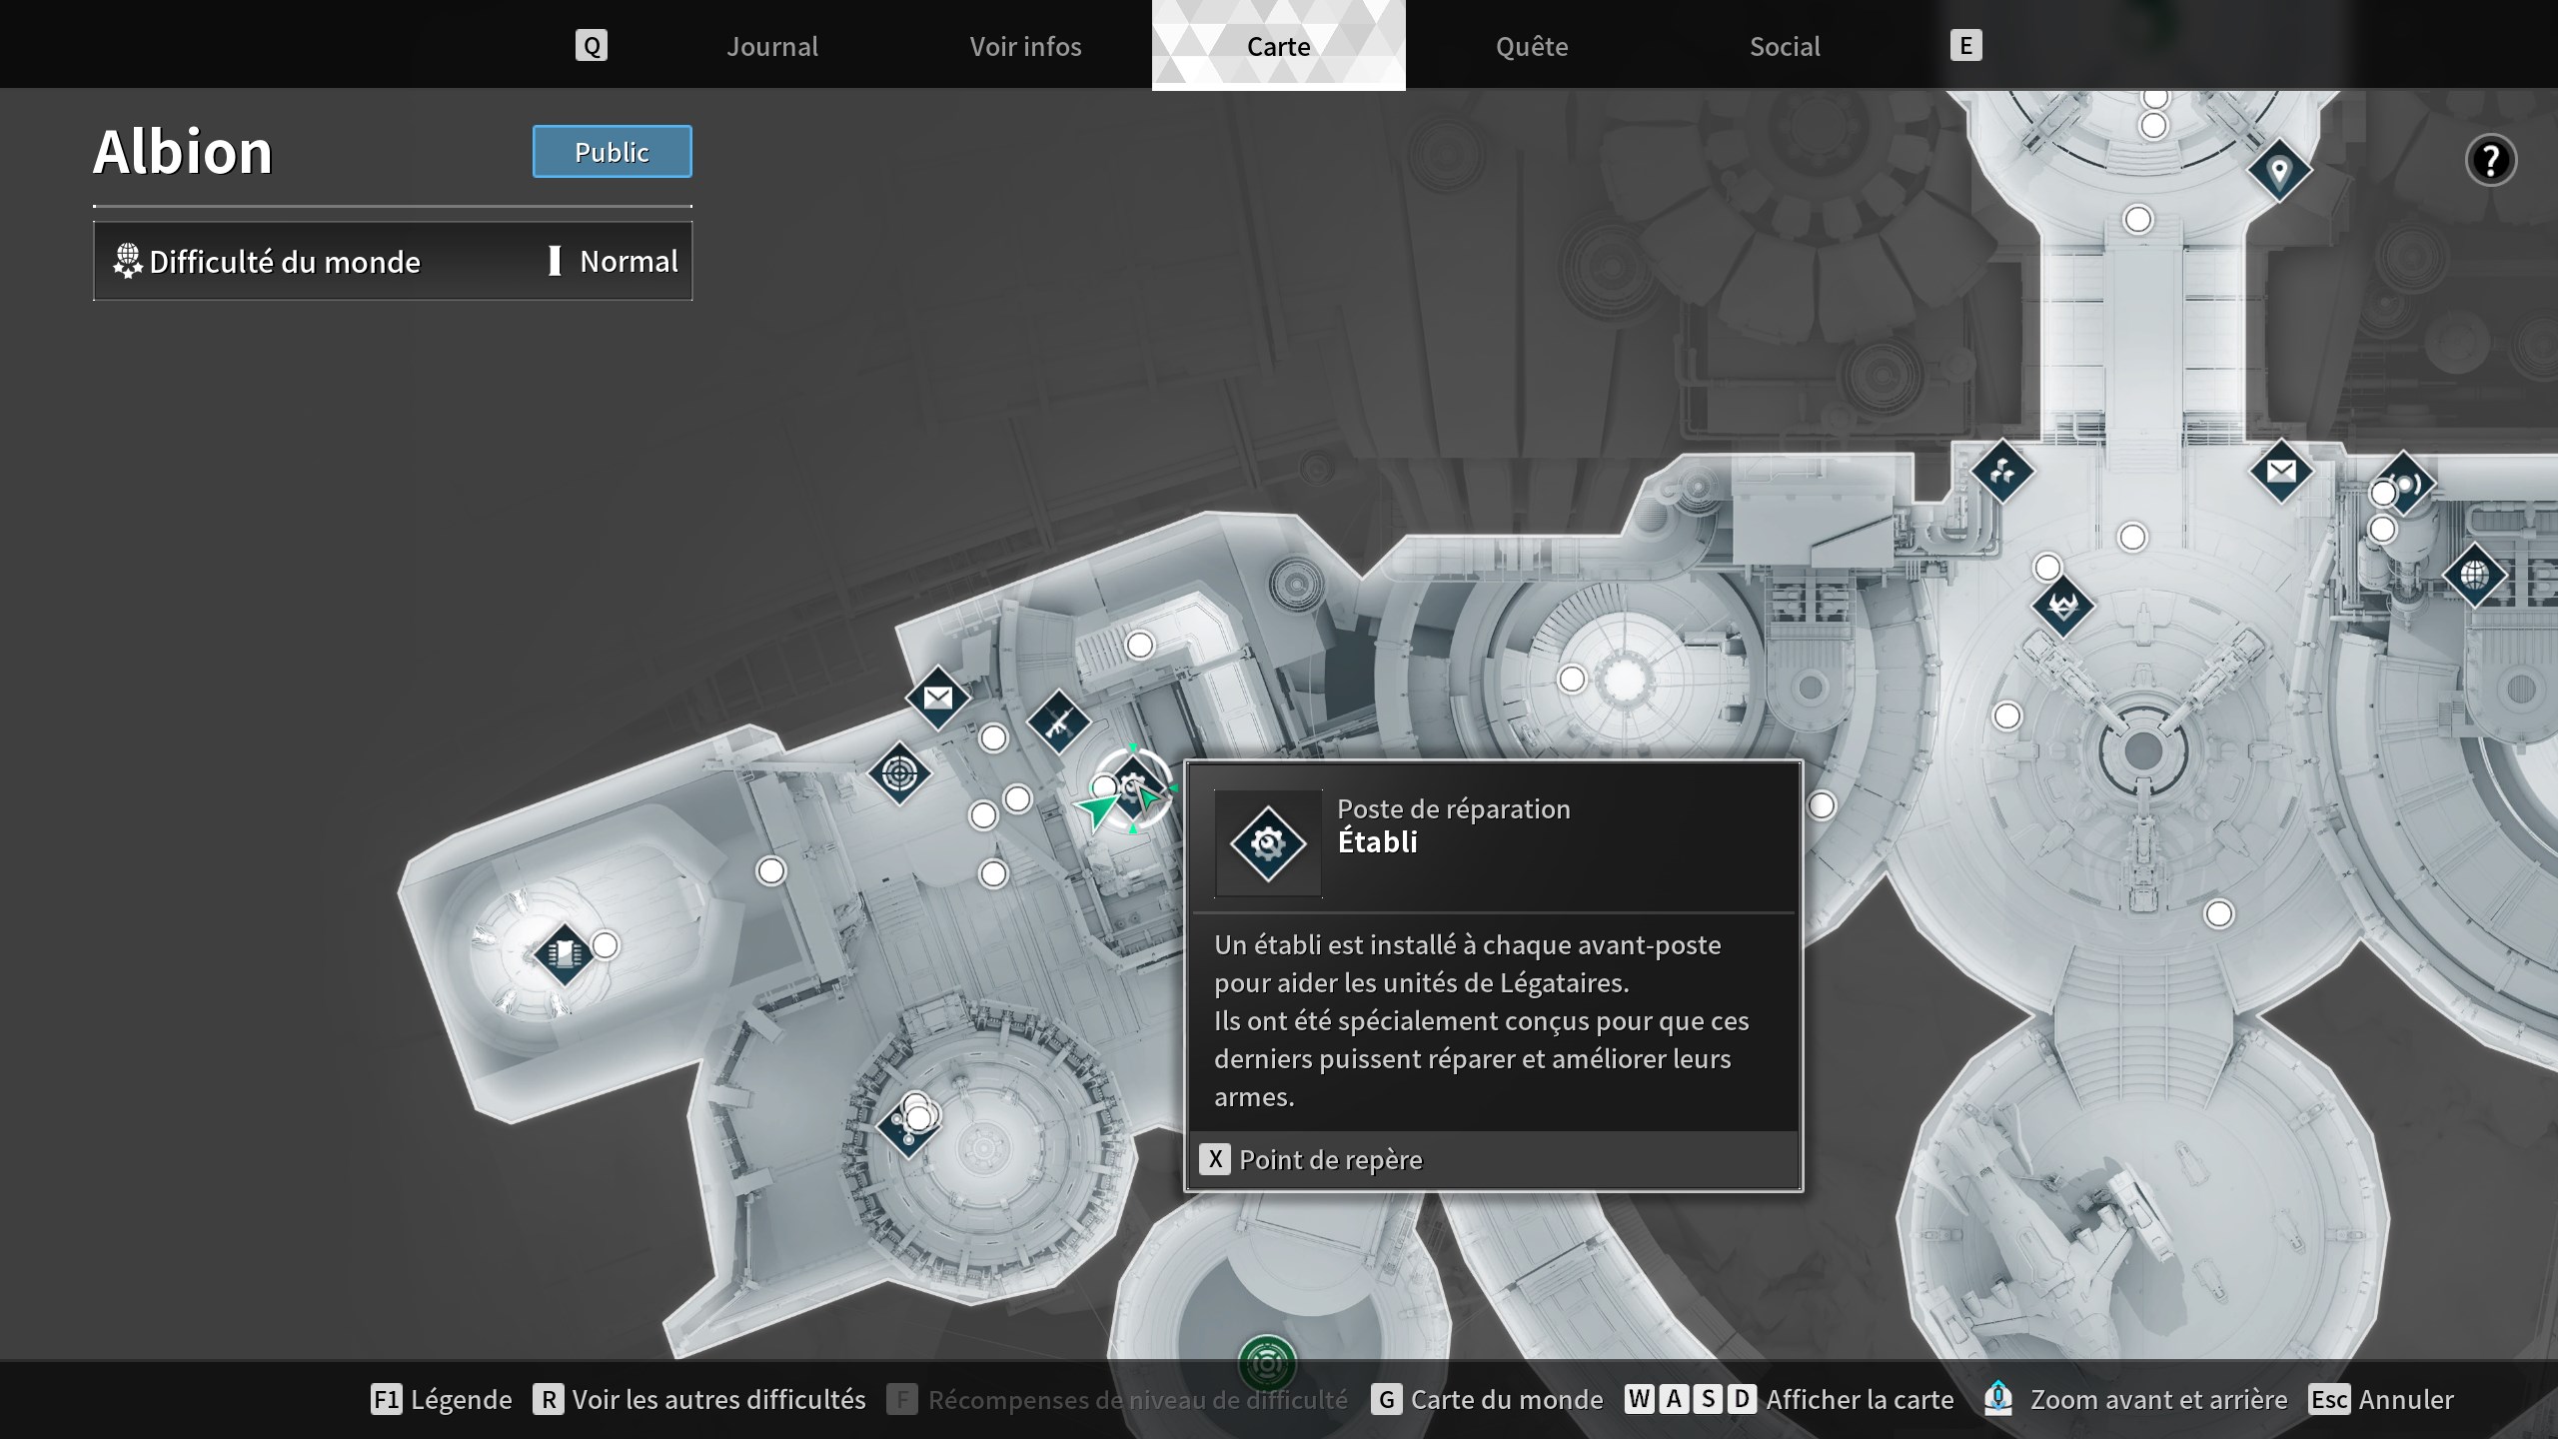This screenshot has width=2558, height=1439.
Task: Select the module chip marker on map
Action: coord(564,954)
